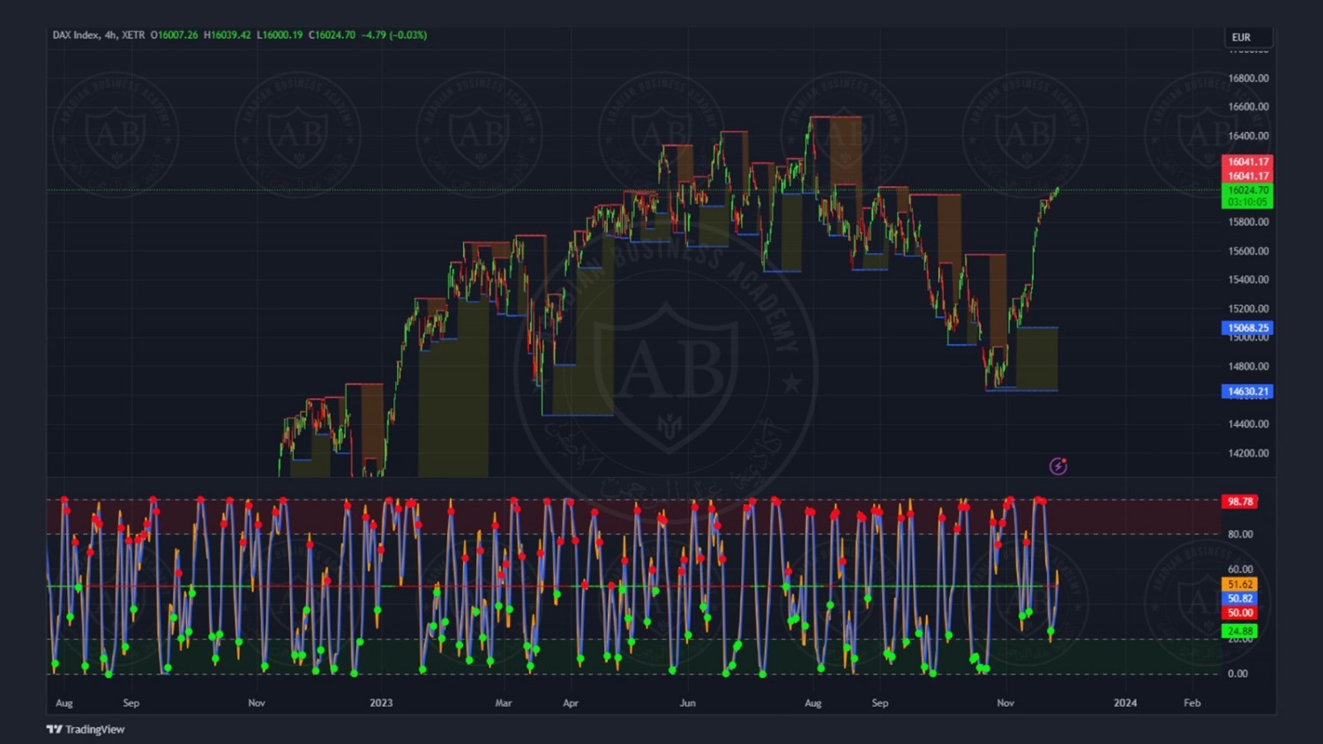
Task: Click the 03:10:05 bar countdown label
Action: click(x=1247, y=202)
